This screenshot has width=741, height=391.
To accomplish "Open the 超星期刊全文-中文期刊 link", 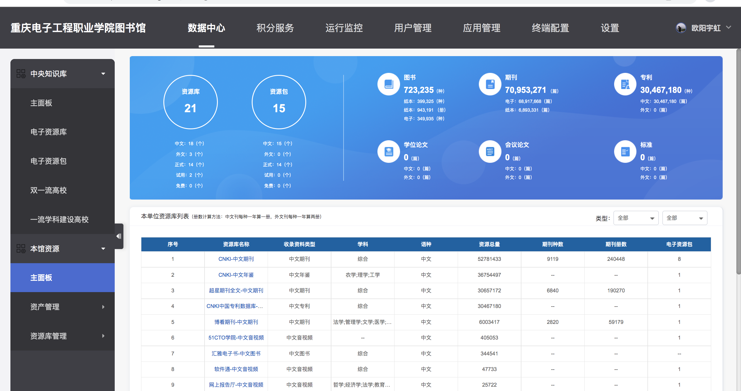I will (236, 291).
